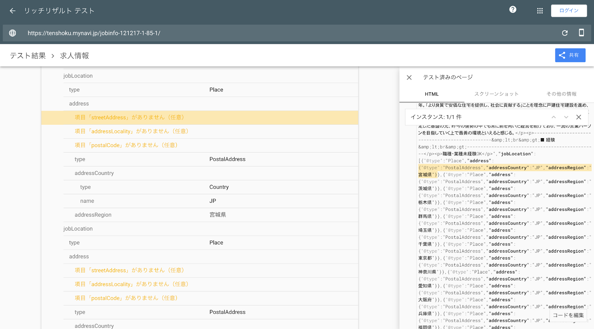Click second type Place row
The image size is (594, 329).
[x=211, y=243]
